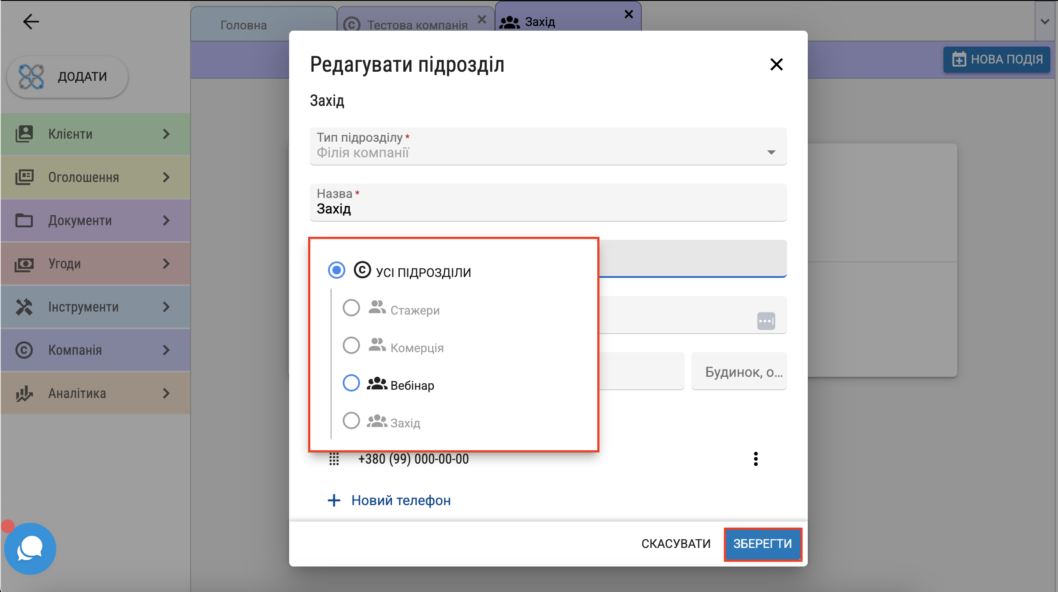The height and width of the screenshot is (592, 1058).
Task: Click the plus icon next to Новий телефон
Action: click(x=334, y=500)
